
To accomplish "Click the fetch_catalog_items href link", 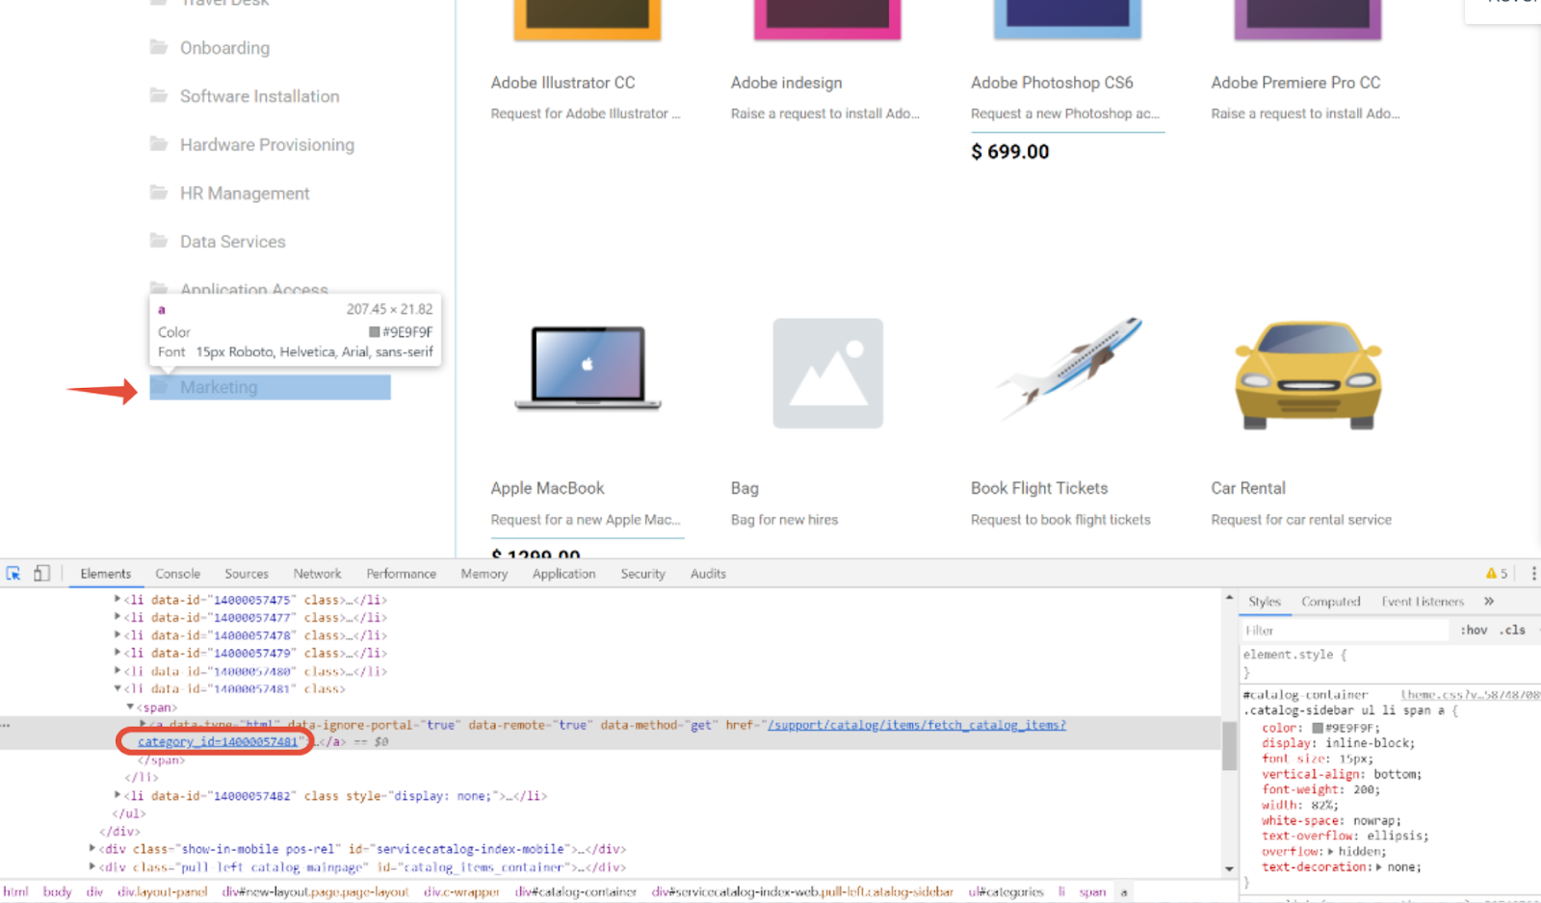I will pyautogui.click(x=916, y=725).
